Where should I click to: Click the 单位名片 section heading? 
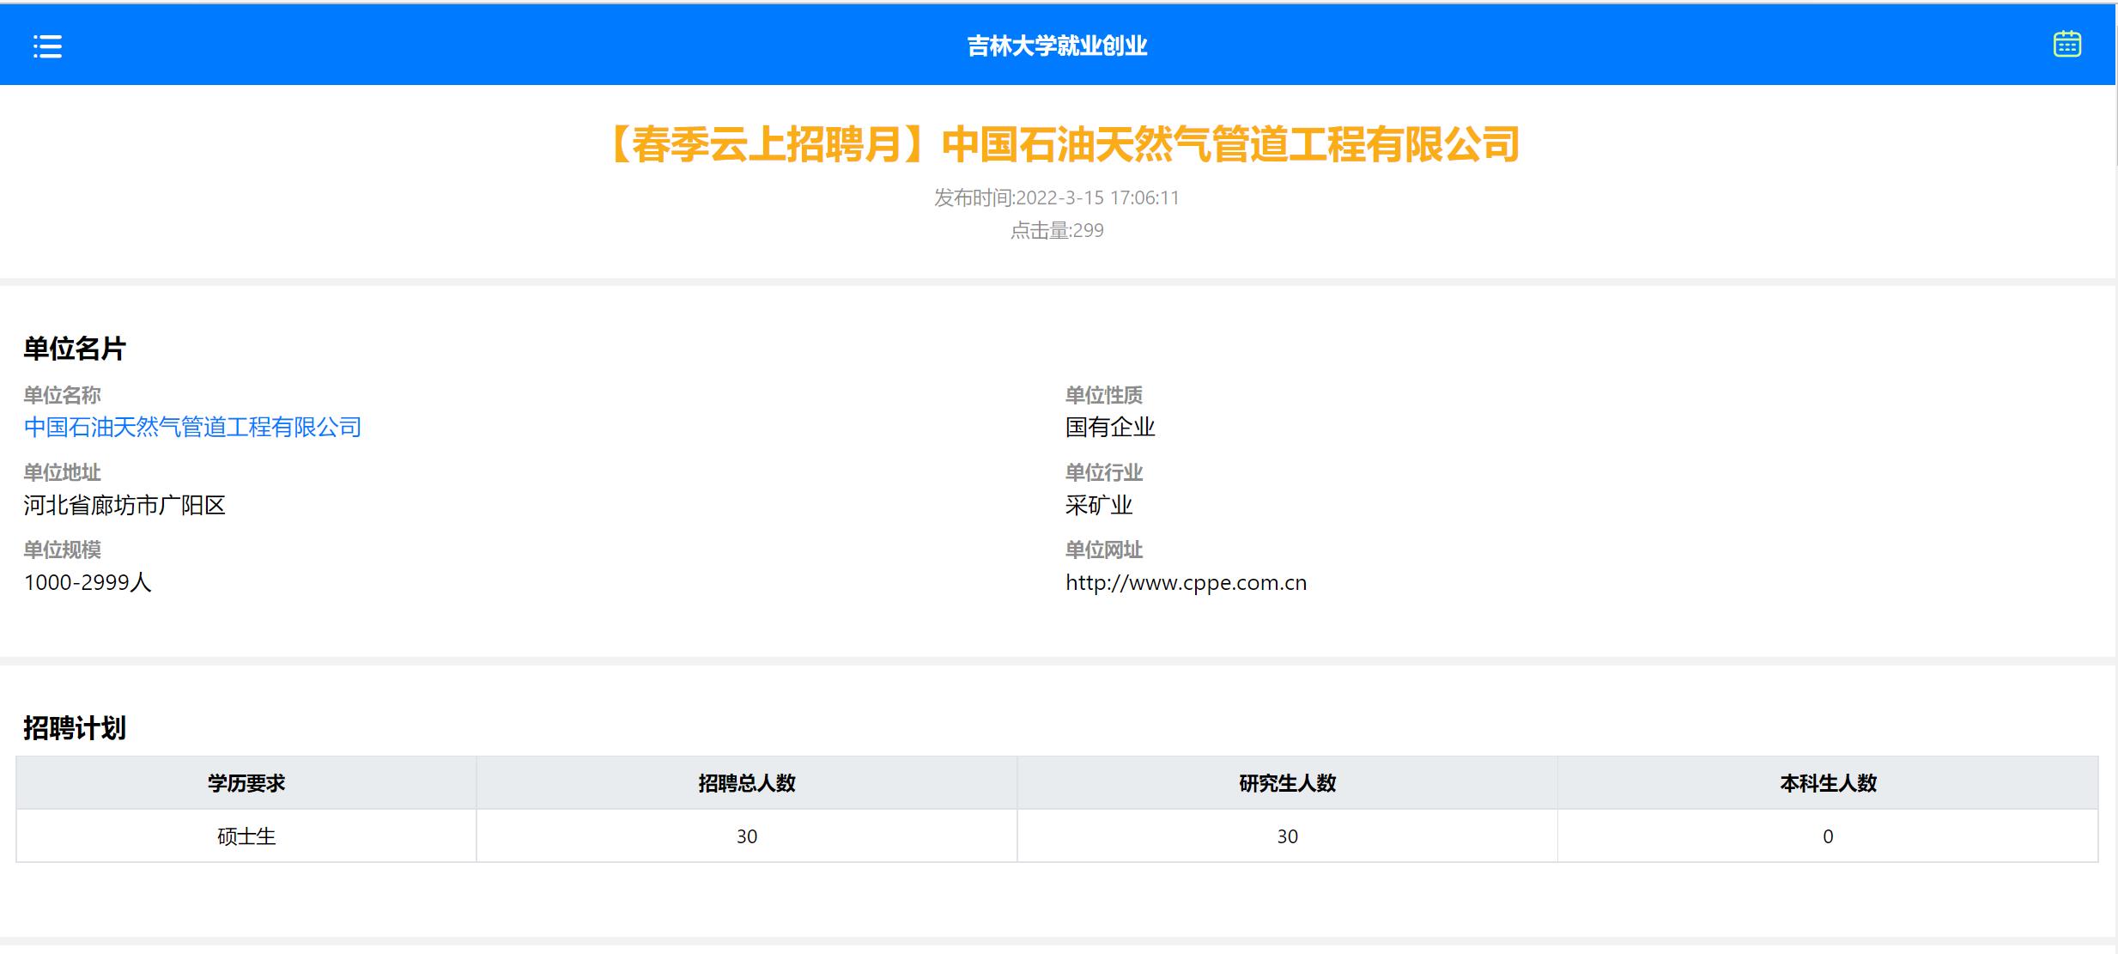[75, 349]
